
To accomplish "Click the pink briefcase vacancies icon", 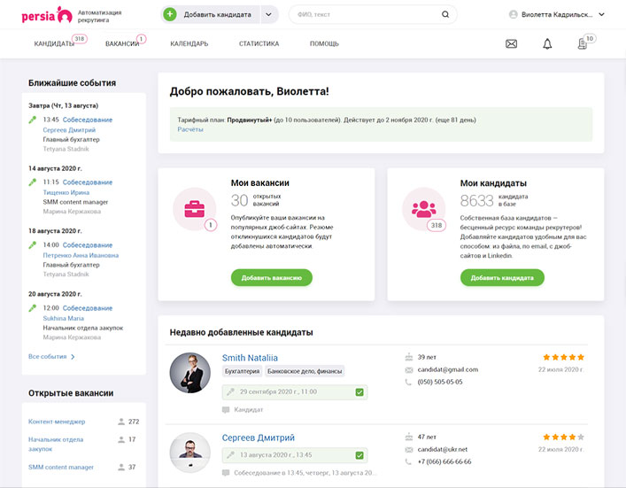I will coord(195,209).
